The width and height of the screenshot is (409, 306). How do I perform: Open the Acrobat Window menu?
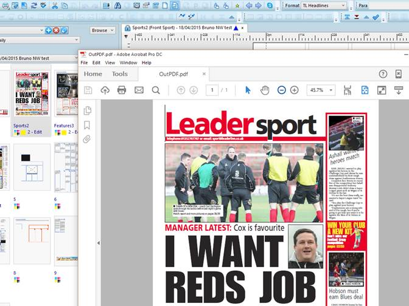coord(128,63)
